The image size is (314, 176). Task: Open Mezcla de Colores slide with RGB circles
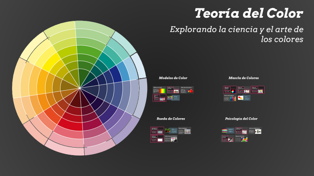point(230,90)
